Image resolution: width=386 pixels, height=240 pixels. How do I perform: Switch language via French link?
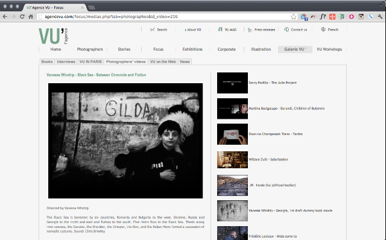(x=333, y=30)
